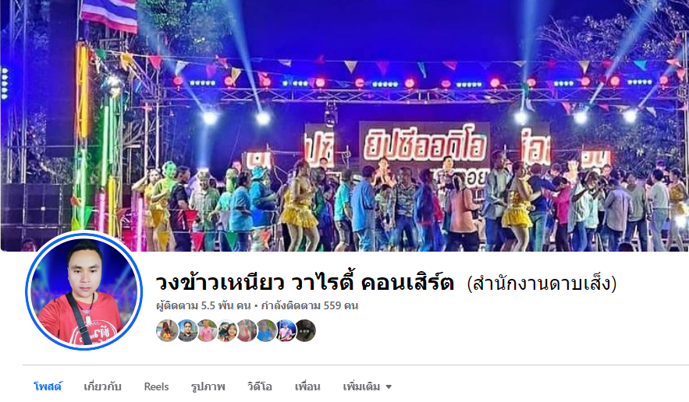Open friend avatar with person in blue shirt
This screenshot has height=402, width=689.
[266, 330]
